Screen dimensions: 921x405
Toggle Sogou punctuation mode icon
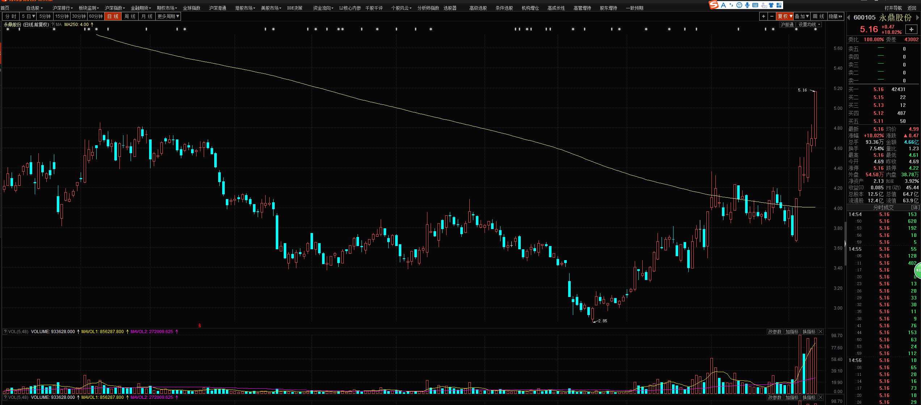point(731,5)
